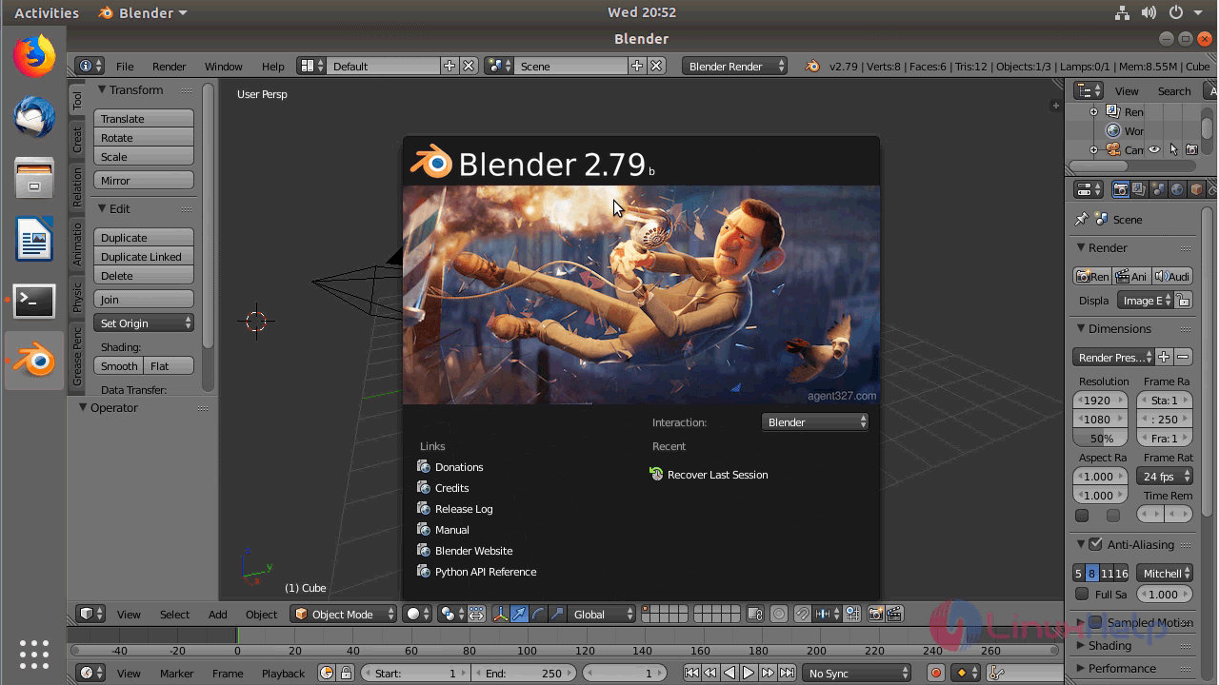Screen dimensions: 1219x685
Task: Click the Duplicate Linked button
Action: (144, 256)
